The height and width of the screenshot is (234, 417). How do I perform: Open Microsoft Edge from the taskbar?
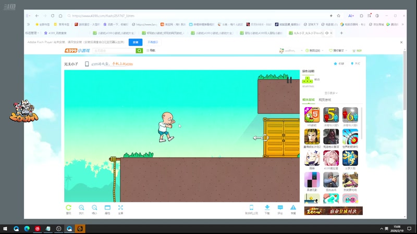[27, 229]
